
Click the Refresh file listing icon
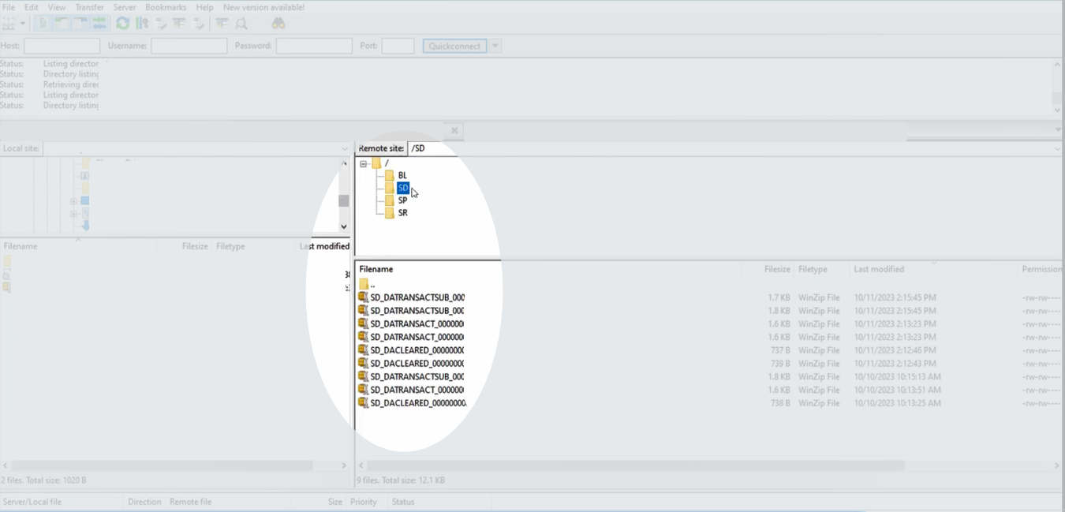pyautogui.click(x=122, y=24)
